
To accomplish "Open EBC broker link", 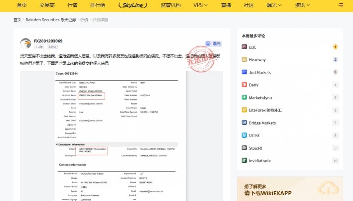I will pyautogui.click(x=253, y=47).
